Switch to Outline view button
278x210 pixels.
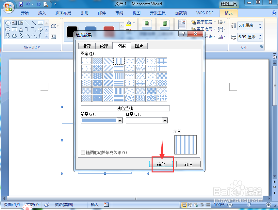click(202, 205)
